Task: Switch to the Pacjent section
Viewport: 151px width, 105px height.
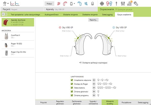Action: click(x=22, y=9)
